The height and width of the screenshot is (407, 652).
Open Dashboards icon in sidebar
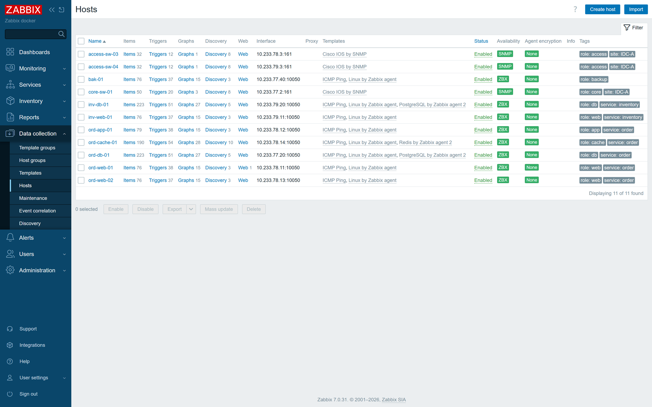(x=10, y=52)
